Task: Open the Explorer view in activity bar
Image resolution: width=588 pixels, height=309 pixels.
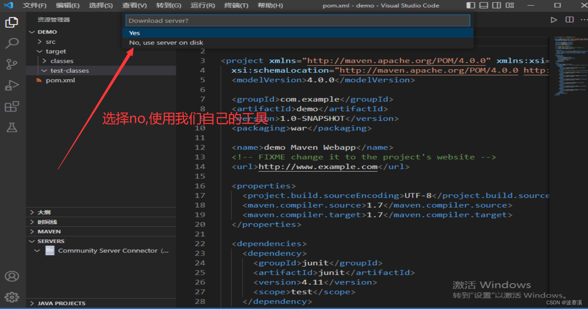Action: pyautogui.click(x=12, y=22)
